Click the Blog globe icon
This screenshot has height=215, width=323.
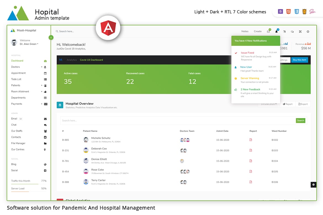pos(45,164)
